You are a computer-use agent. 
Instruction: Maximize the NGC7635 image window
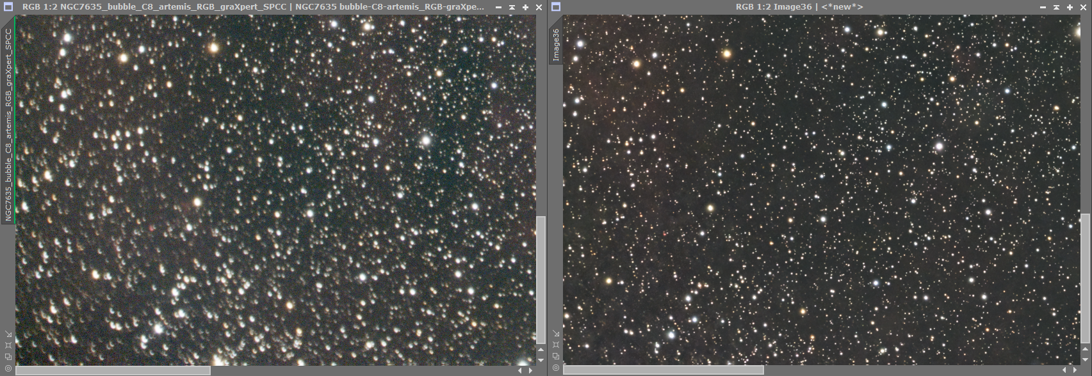click(x=525, y=7)
